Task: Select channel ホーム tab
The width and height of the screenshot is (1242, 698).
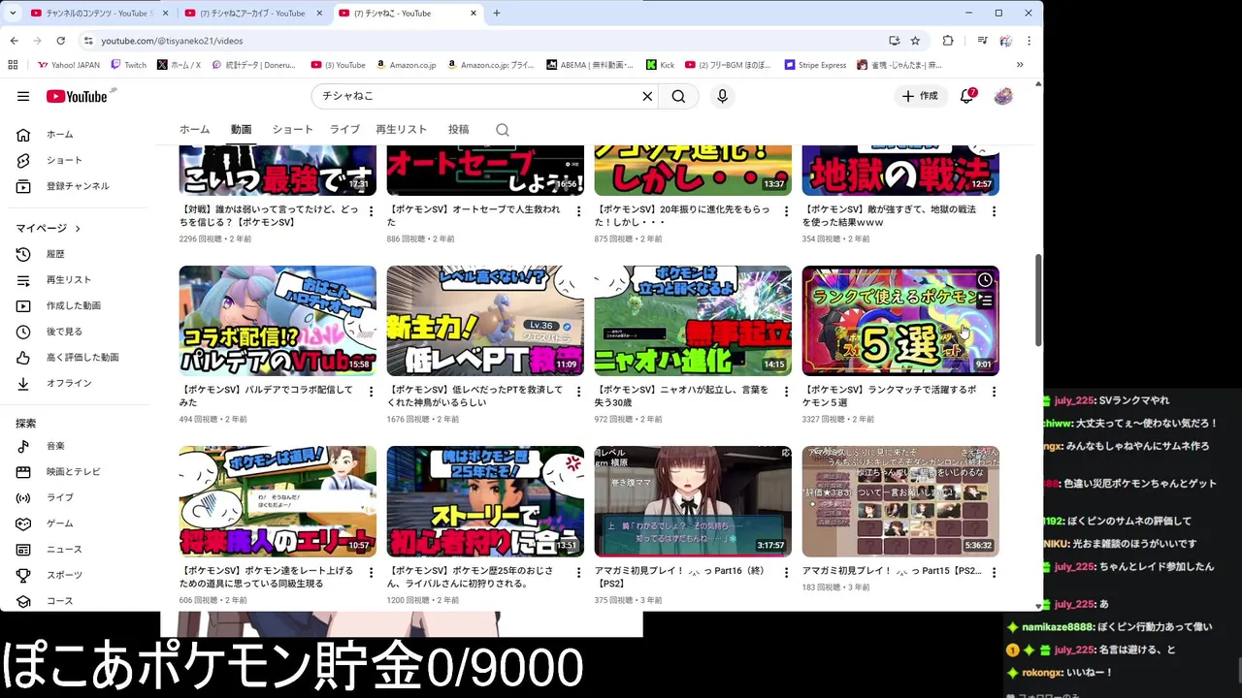Action: point(194,130)
